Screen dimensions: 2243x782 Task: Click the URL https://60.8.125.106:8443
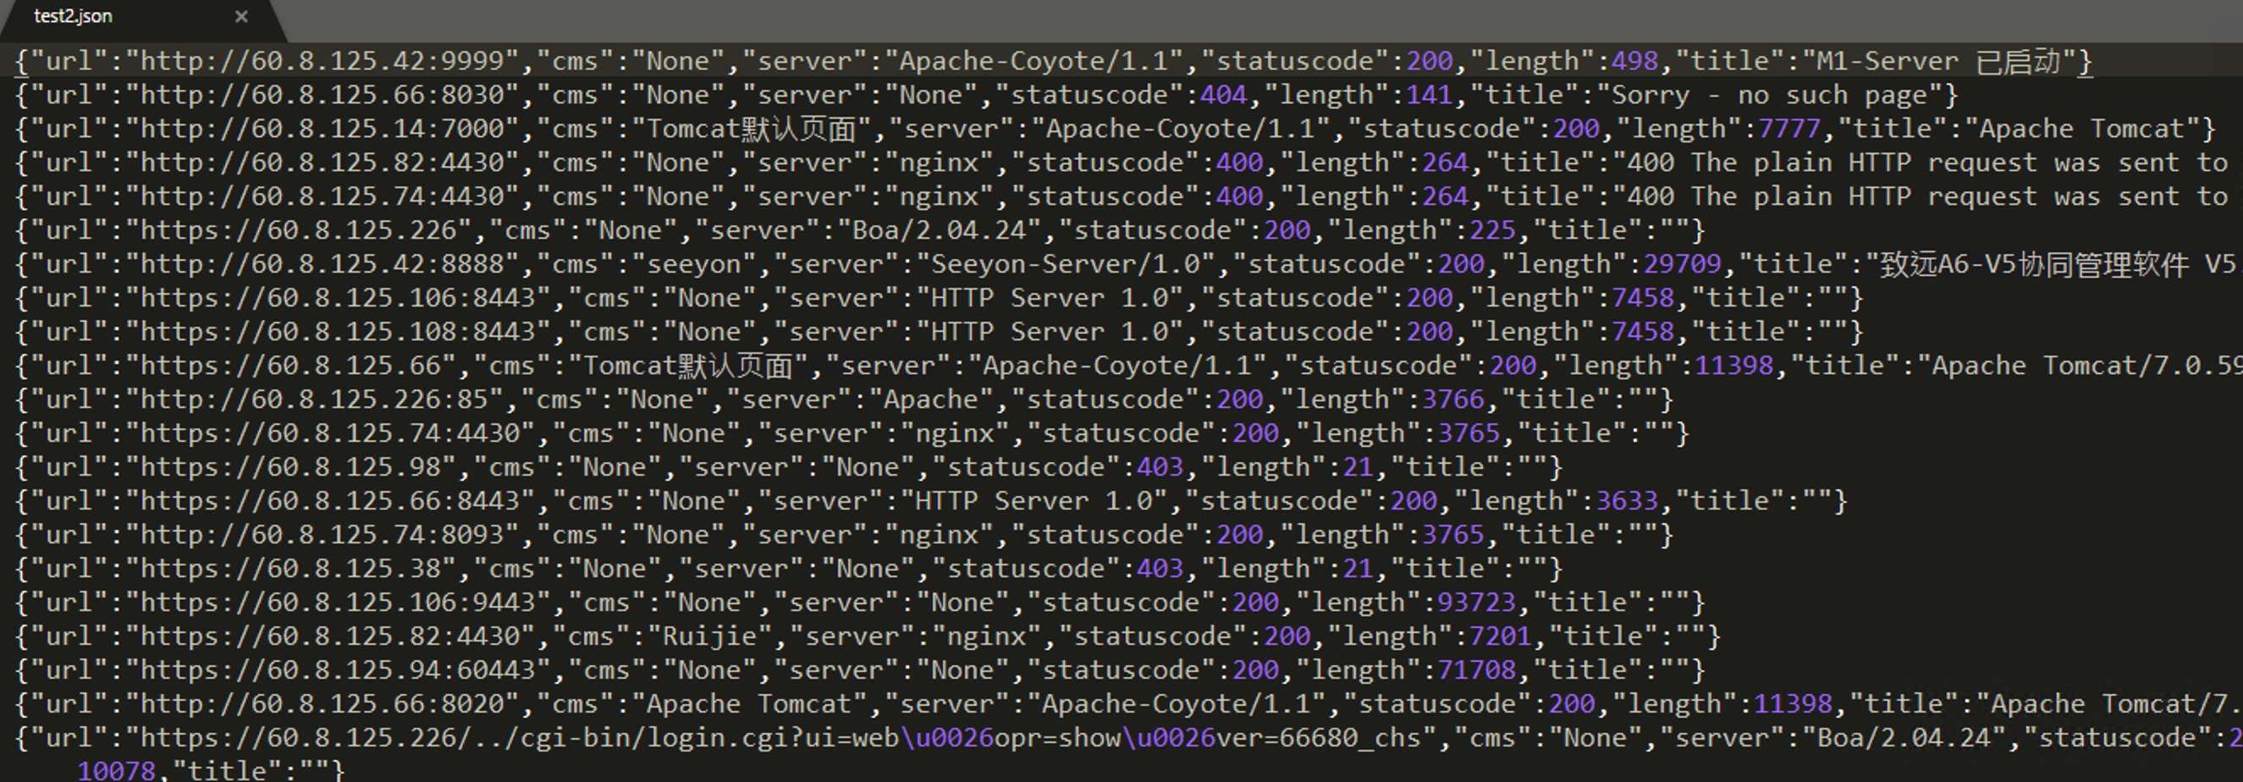tap(338, 299)
